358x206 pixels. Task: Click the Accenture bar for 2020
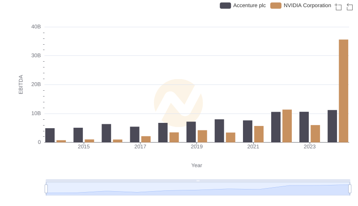[x=219, y=131]
